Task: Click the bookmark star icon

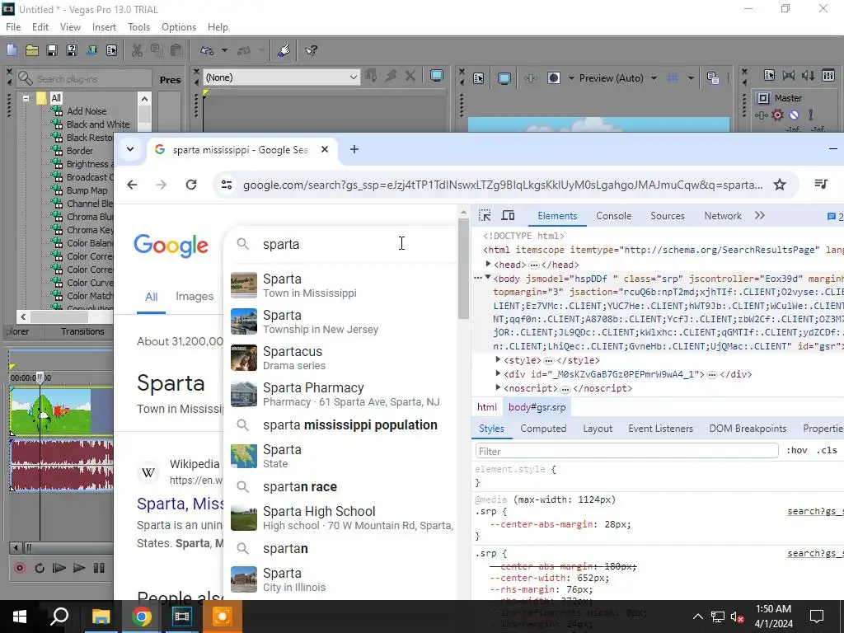Action: click(780, 185)
